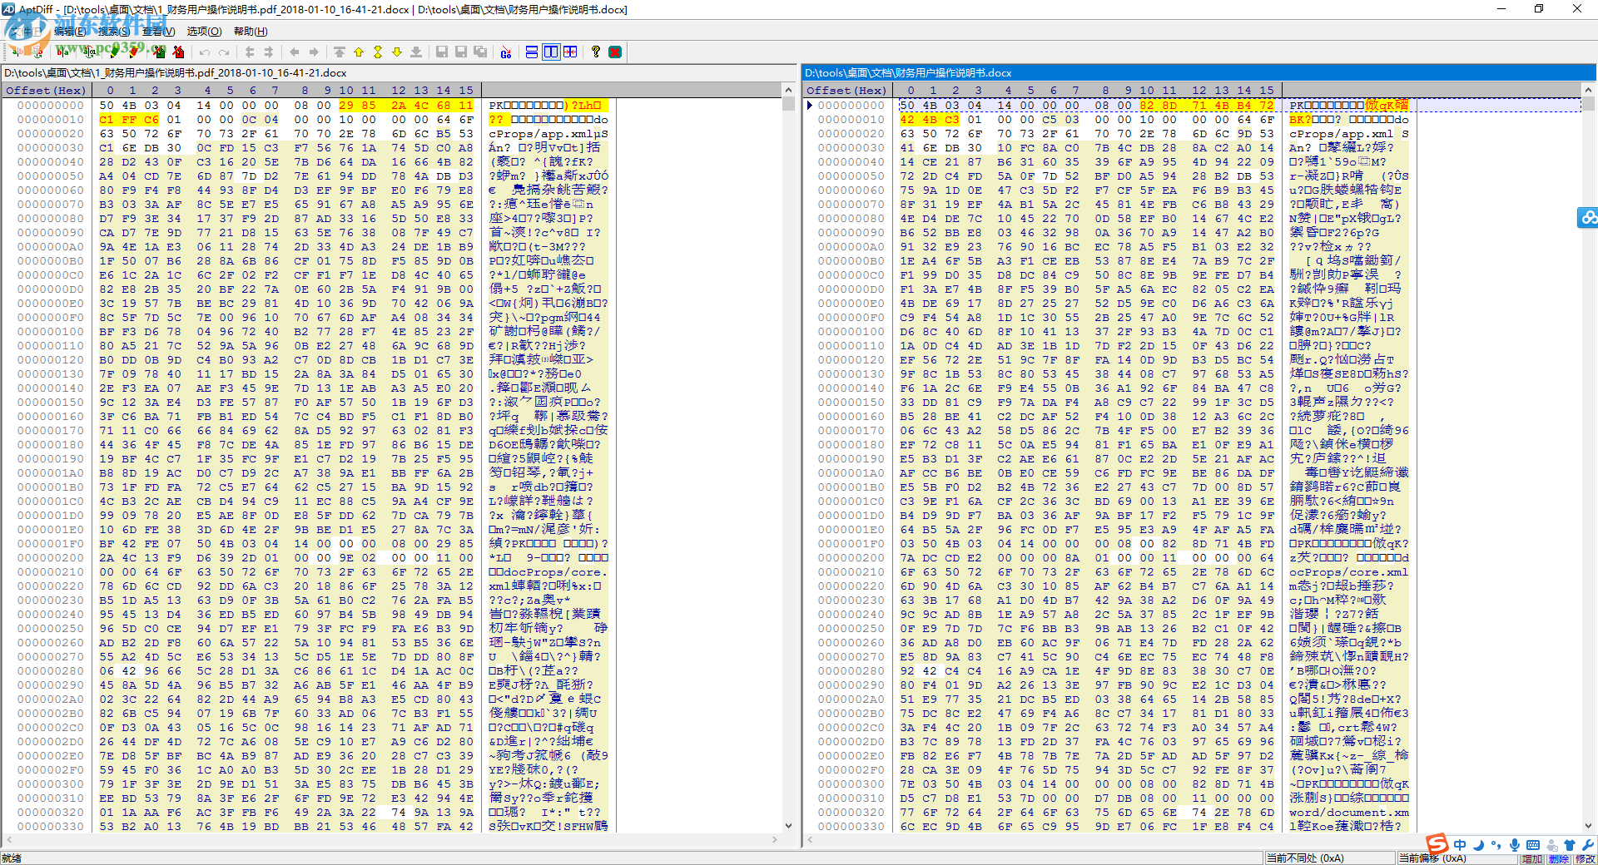1598x865 pixels.
Task: Open help with the question mark icon
Action: tap(596, 52)
